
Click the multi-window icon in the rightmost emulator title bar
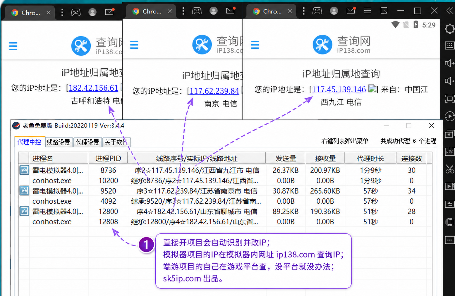384,11
